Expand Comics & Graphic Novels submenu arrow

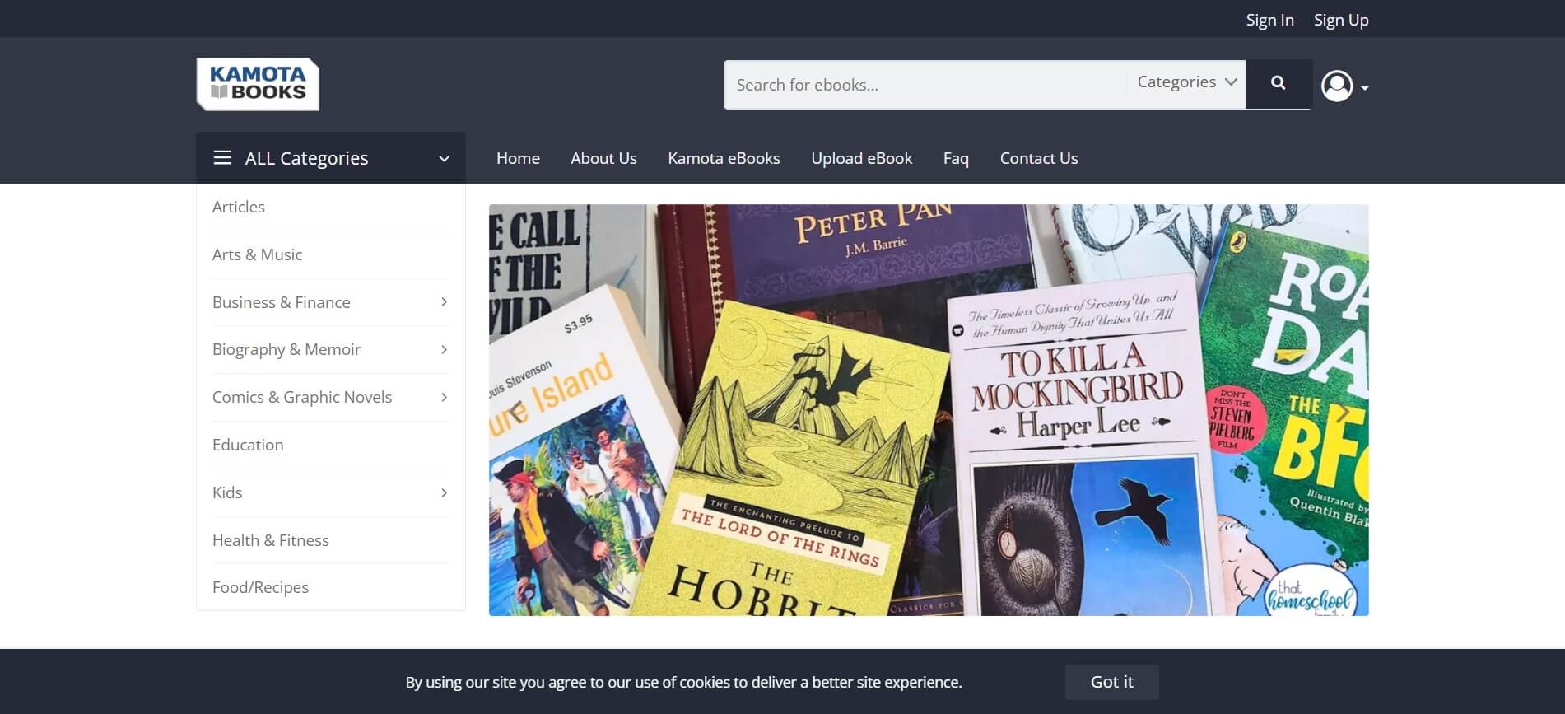click(x=444, y=397)
